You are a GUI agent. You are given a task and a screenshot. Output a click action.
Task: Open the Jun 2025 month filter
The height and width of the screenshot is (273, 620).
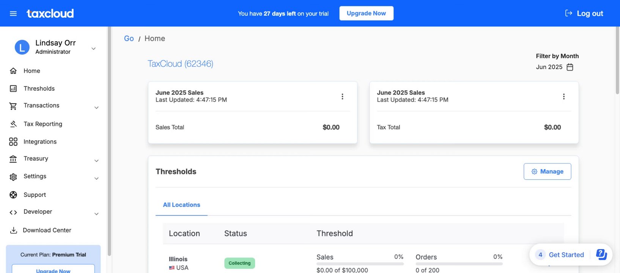point(554,67)
